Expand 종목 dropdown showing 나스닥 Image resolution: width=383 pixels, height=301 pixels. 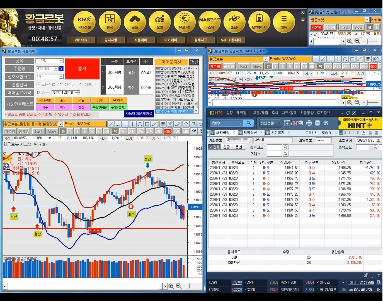pos(61,61)
